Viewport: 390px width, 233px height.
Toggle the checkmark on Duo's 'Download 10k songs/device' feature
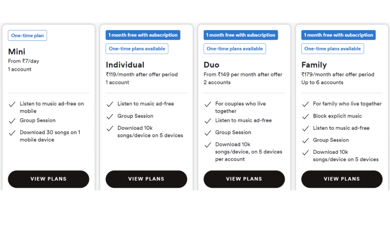[208, 145]
